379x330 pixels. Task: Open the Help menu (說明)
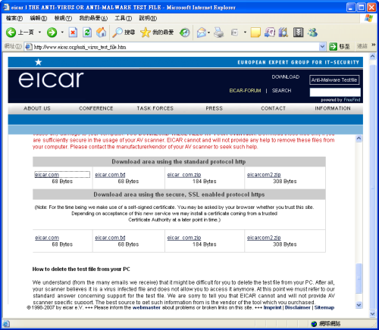coord(148,18)
